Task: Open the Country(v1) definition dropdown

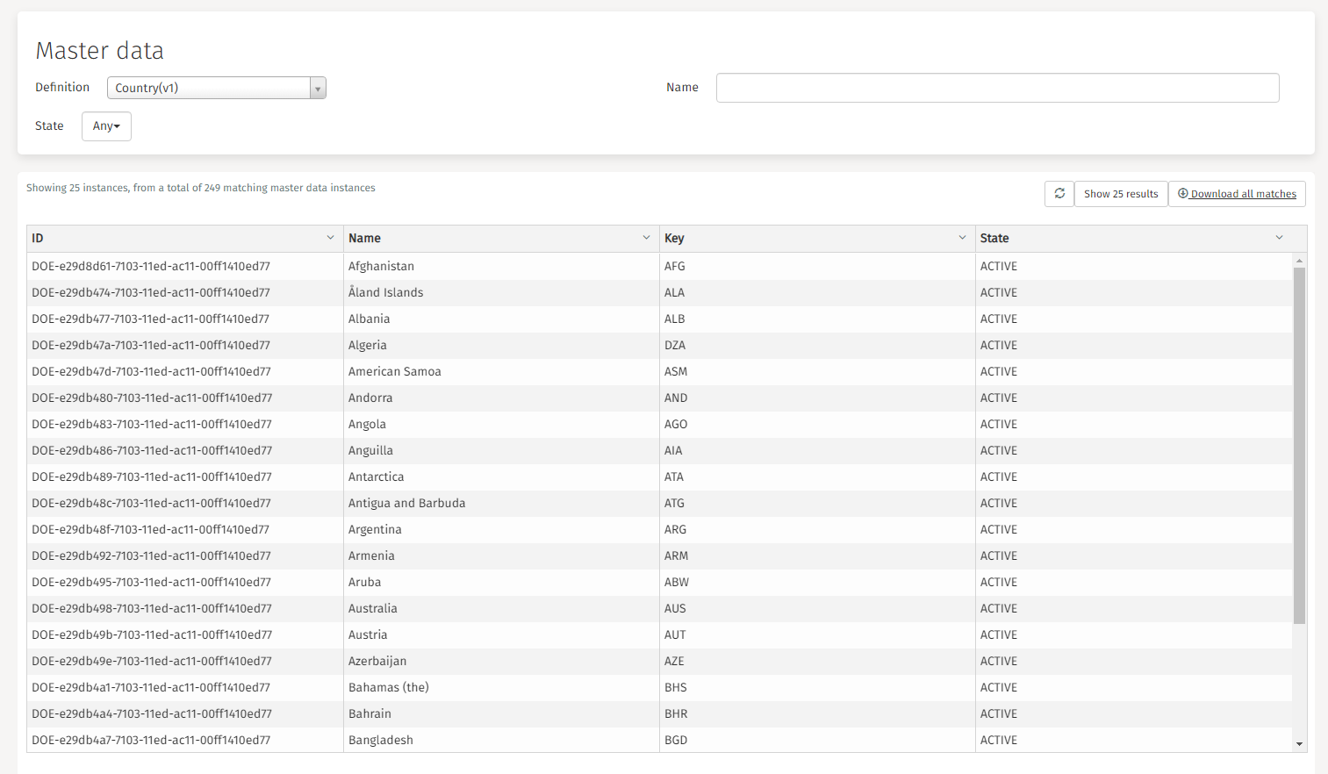Action: tap(211, 88)
